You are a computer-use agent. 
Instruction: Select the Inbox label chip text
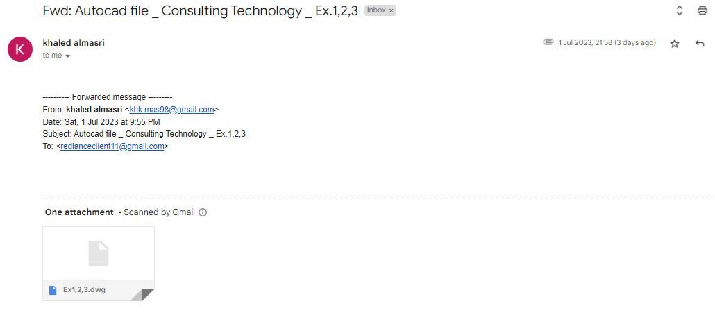[377, 10]
